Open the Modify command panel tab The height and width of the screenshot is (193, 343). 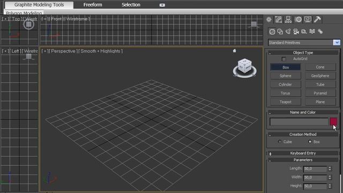coord(279,20)
